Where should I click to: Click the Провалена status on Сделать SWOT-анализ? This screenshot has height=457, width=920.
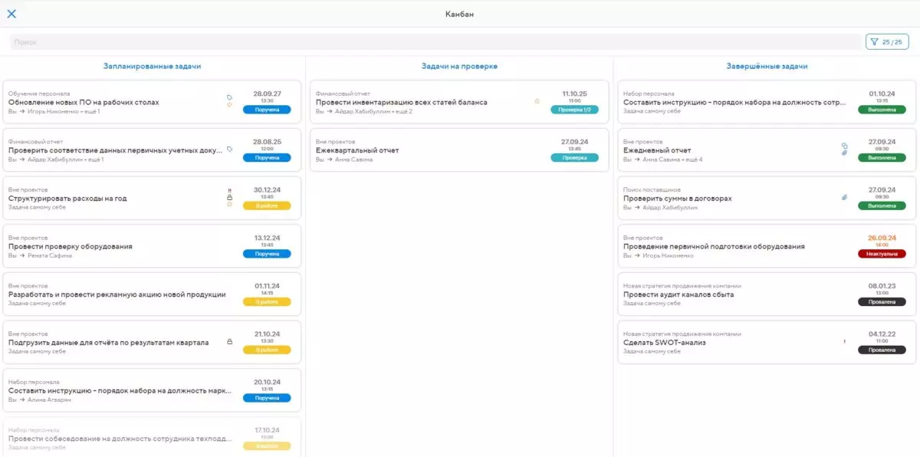882,350
